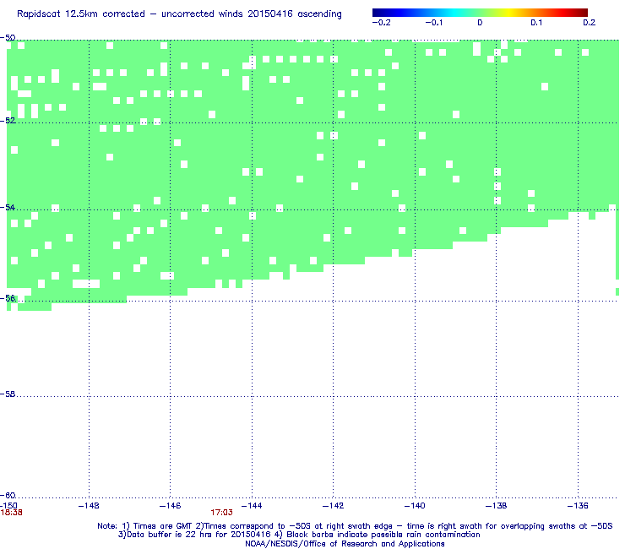This screenshot has height=549, width=625.
Task: Click the -0.2 color scale label
Action: click(381, 23)
